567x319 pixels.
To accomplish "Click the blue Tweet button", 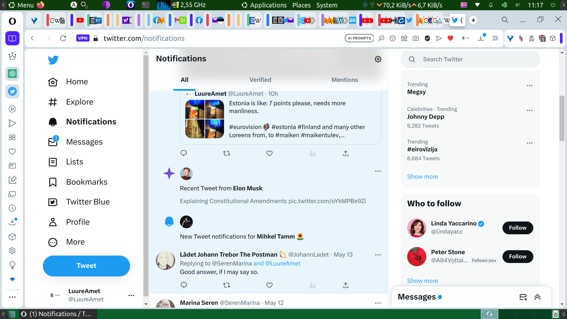I will click(86, 266).
